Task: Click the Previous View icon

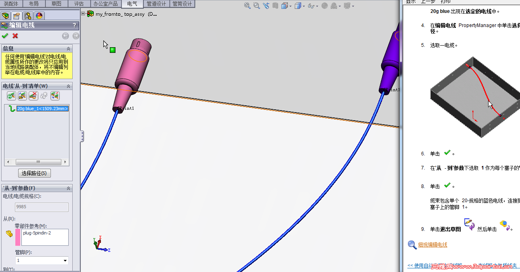Action: 266,6
